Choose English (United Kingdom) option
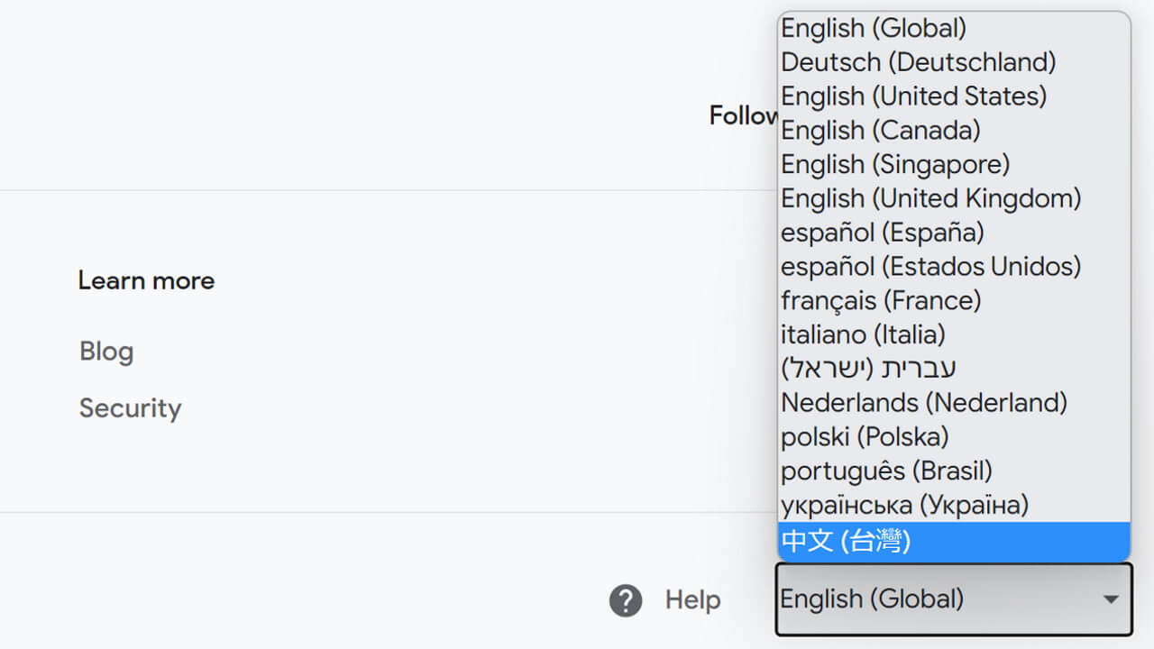This screenshot has height=649, width=1154. (930, 198)
